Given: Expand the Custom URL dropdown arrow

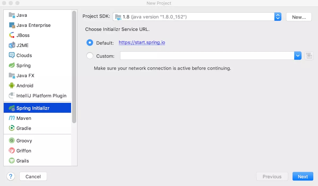Looking at the screenshot, I should coord(298,56).
